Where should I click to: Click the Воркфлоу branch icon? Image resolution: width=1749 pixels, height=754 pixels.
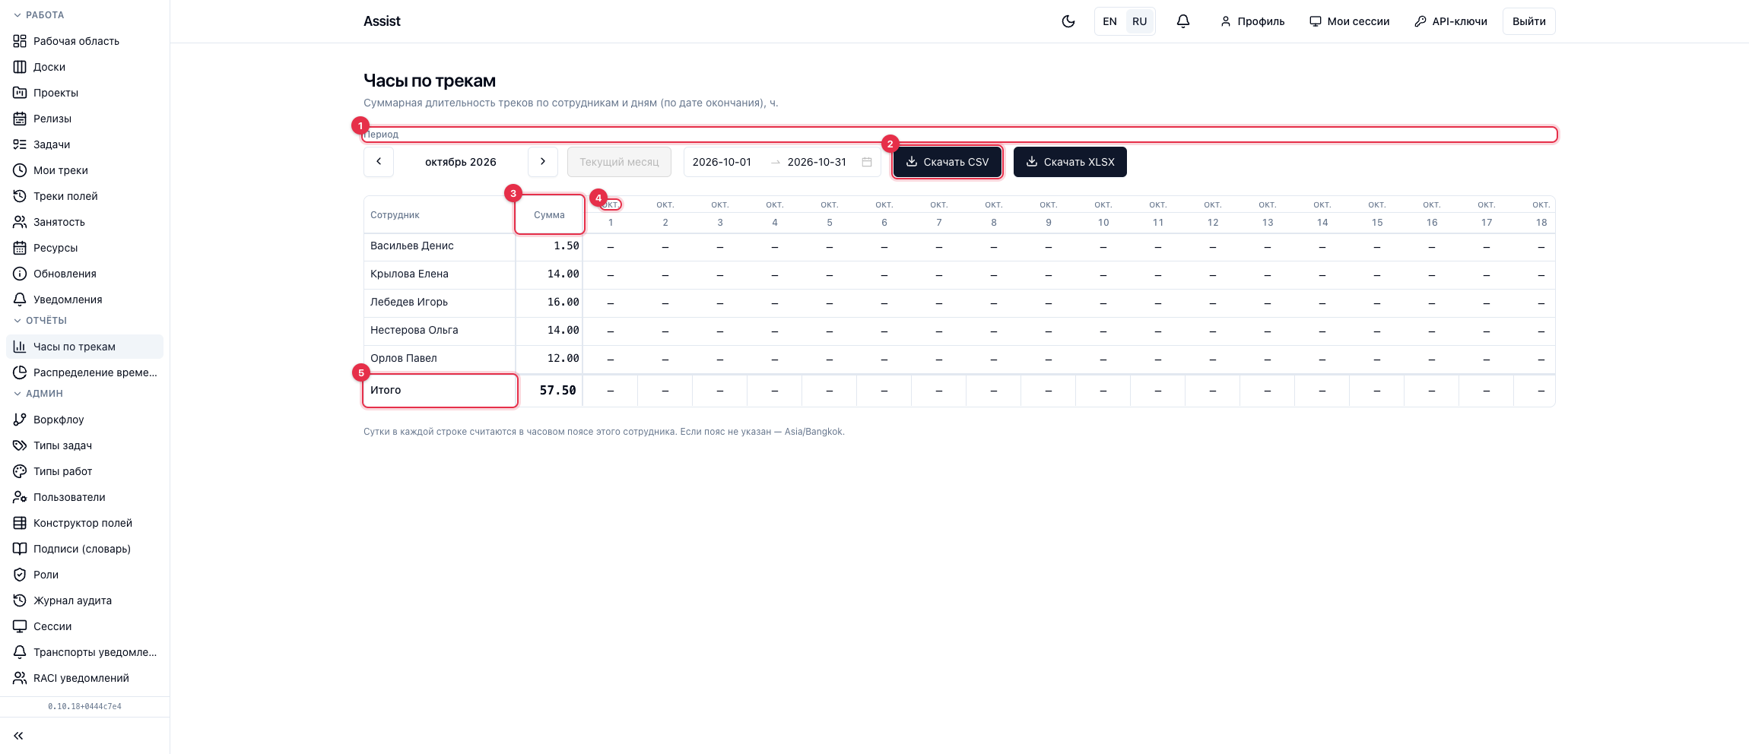pyautogui.click(x=20, y=420)
